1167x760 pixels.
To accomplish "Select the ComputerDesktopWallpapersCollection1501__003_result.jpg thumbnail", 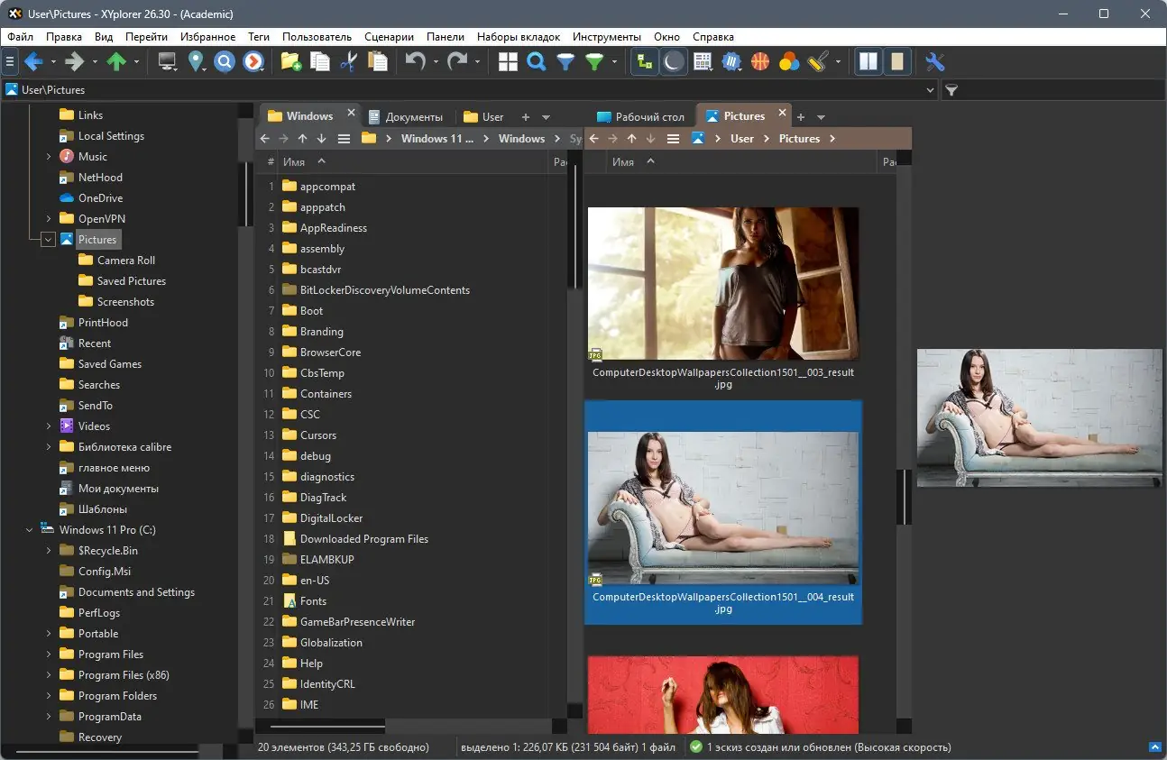I will pos(722,284).
